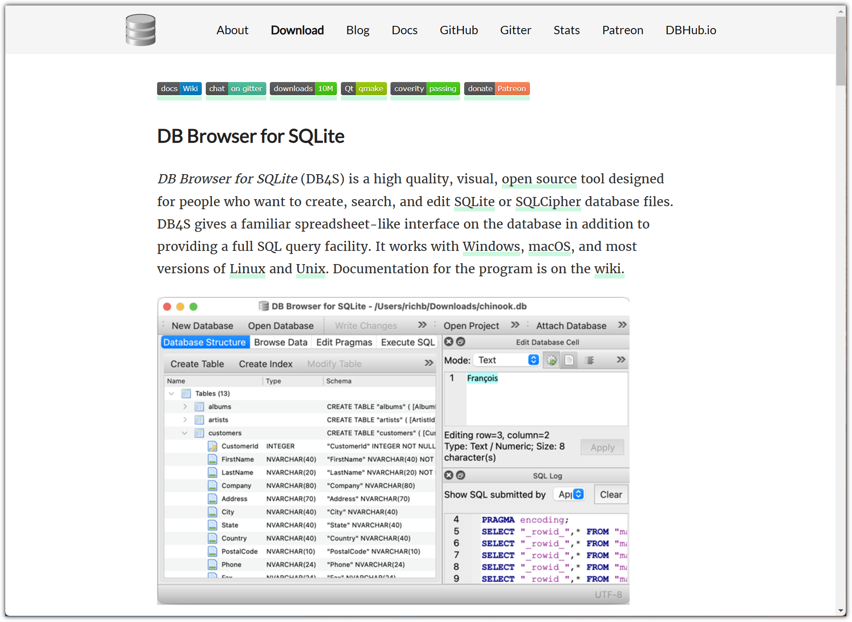
Task: Click the application screenshot image
Action: tap(393, 451)
